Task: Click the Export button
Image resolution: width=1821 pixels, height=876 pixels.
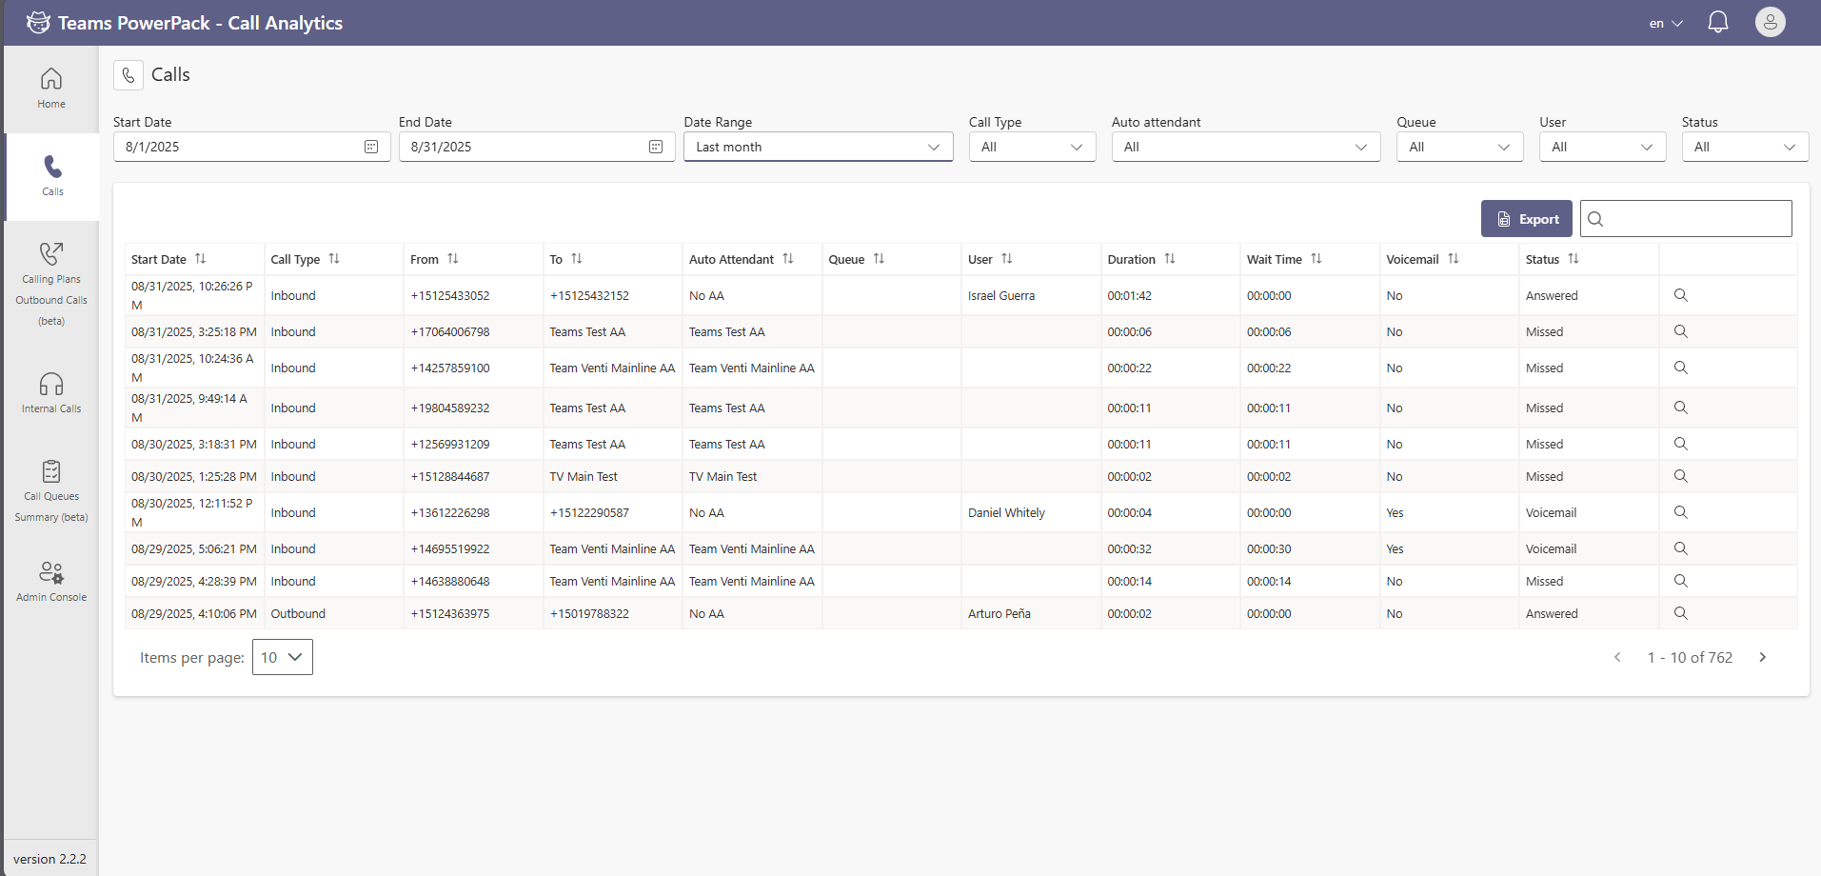Action: point(1526,219)
